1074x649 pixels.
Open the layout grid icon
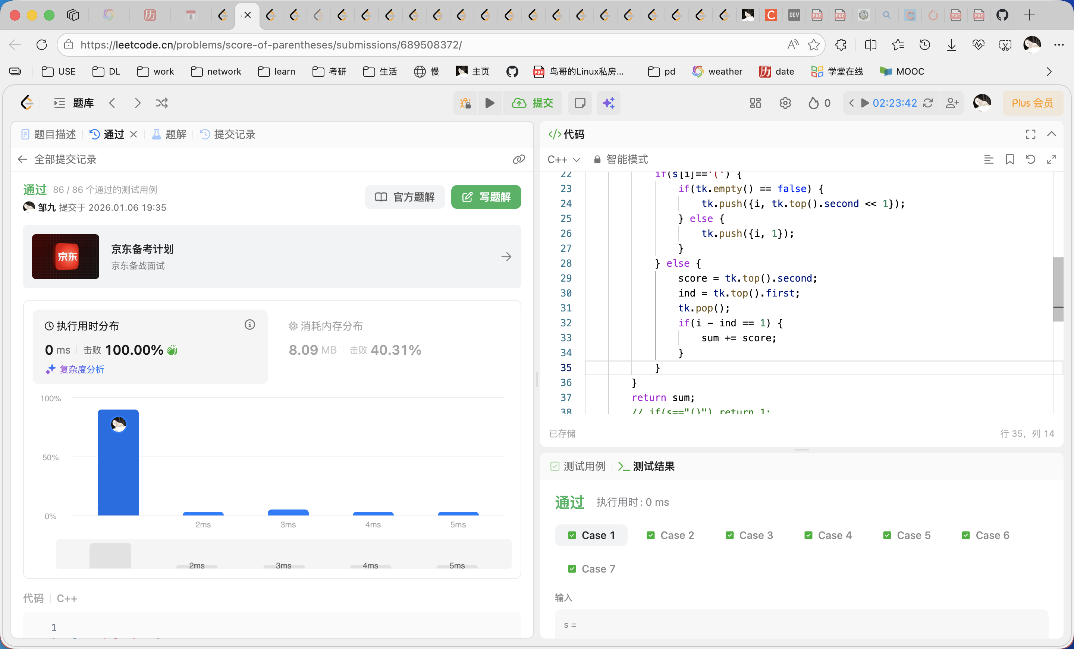[x=755, y=103]
